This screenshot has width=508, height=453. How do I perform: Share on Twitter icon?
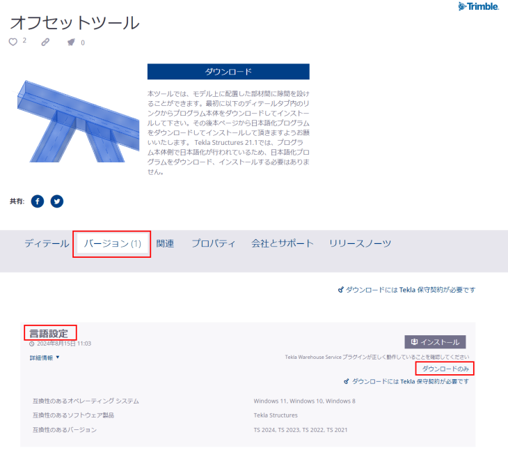pos(57,201)
